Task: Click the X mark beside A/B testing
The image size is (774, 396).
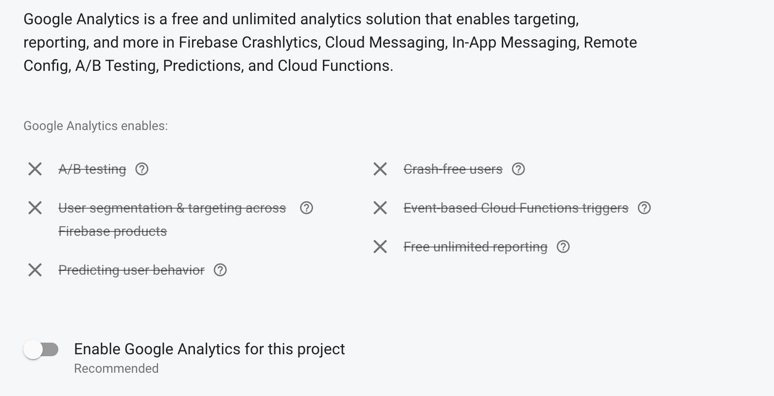Action: tap(35, 169)
